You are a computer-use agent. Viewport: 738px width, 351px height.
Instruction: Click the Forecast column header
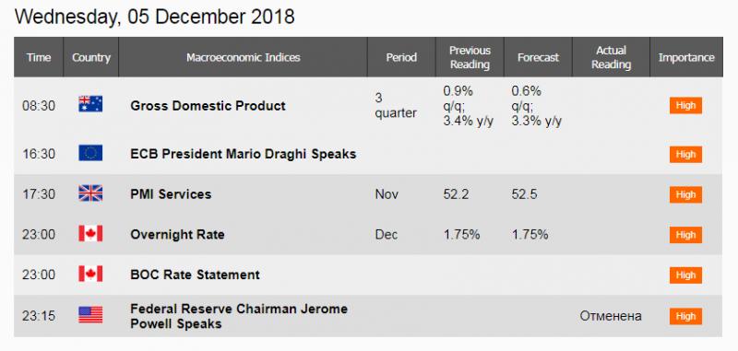tap(538, 57)
